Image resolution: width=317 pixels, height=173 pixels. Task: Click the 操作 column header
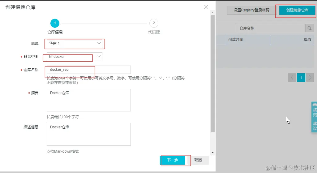pyautogui.click(x=292, y=40)
